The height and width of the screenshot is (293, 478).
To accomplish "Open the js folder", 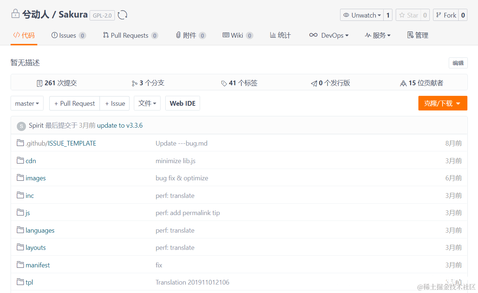I will coord(28,213).
